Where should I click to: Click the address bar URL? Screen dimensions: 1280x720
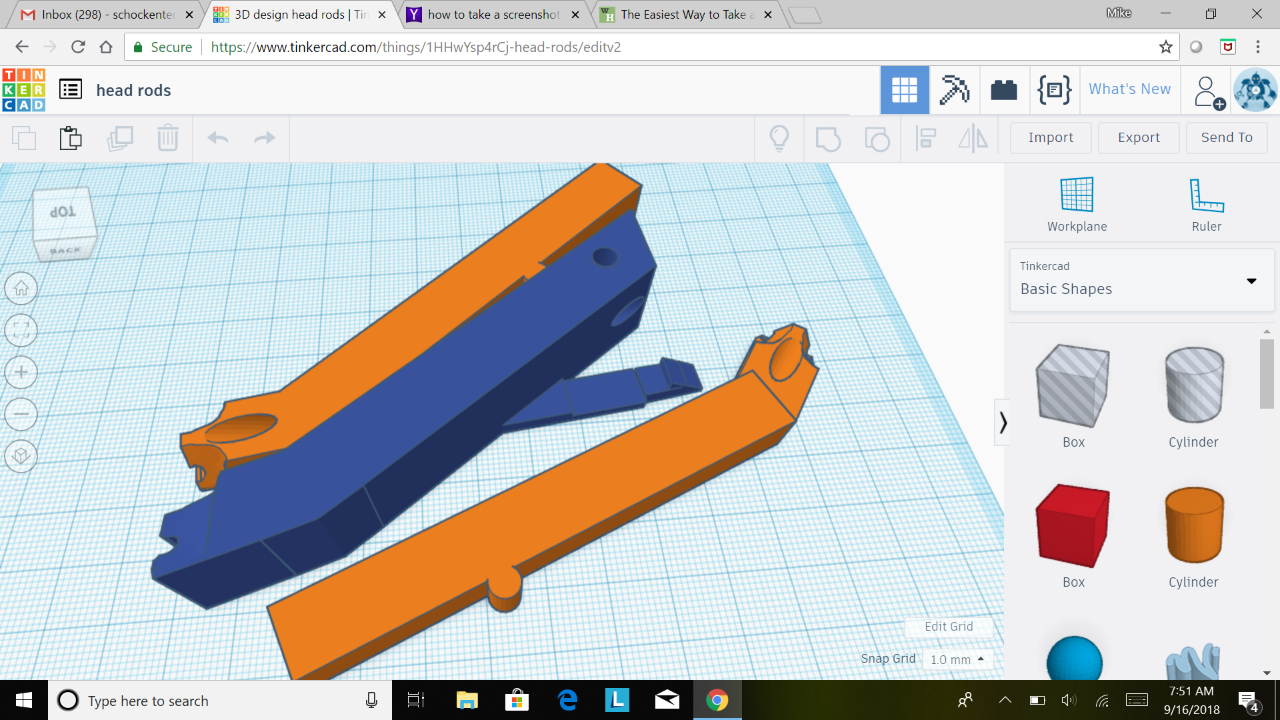[x=415, y=47]
